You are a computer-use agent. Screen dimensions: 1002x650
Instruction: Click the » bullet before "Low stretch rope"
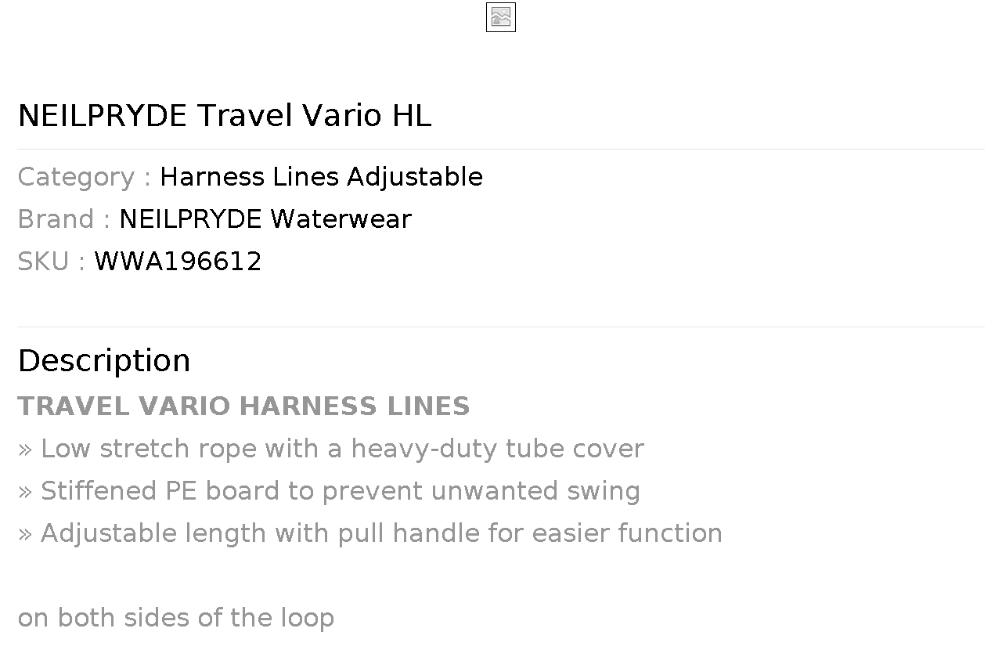(25, 450)
